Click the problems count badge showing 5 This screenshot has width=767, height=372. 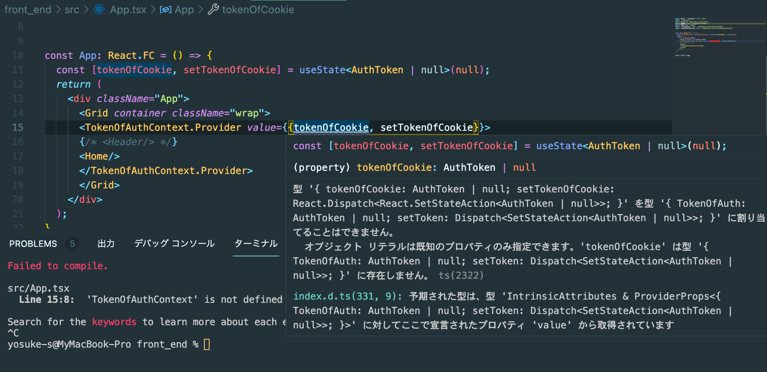click(72, 244)
